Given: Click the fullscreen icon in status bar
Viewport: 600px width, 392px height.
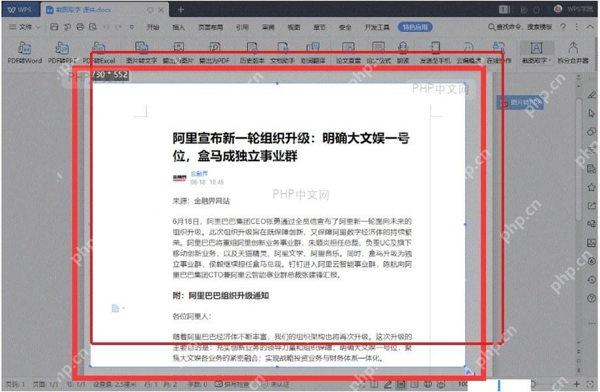Looking at the screenshot, I should (x=590, y=384).
